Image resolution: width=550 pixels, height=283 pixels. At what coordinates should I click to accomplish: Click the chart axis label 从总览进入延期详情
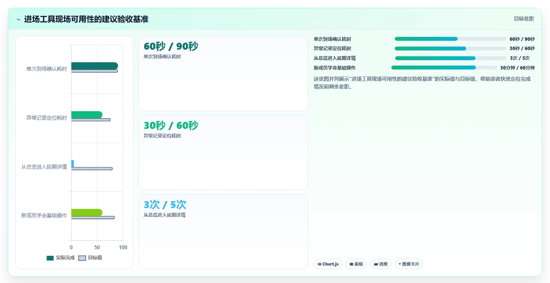[44, 167]
